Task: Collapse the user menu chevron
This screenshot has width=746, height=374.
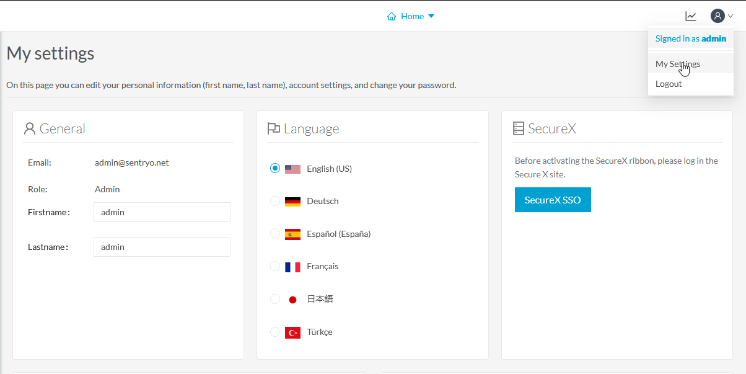Action: point(731,17)
